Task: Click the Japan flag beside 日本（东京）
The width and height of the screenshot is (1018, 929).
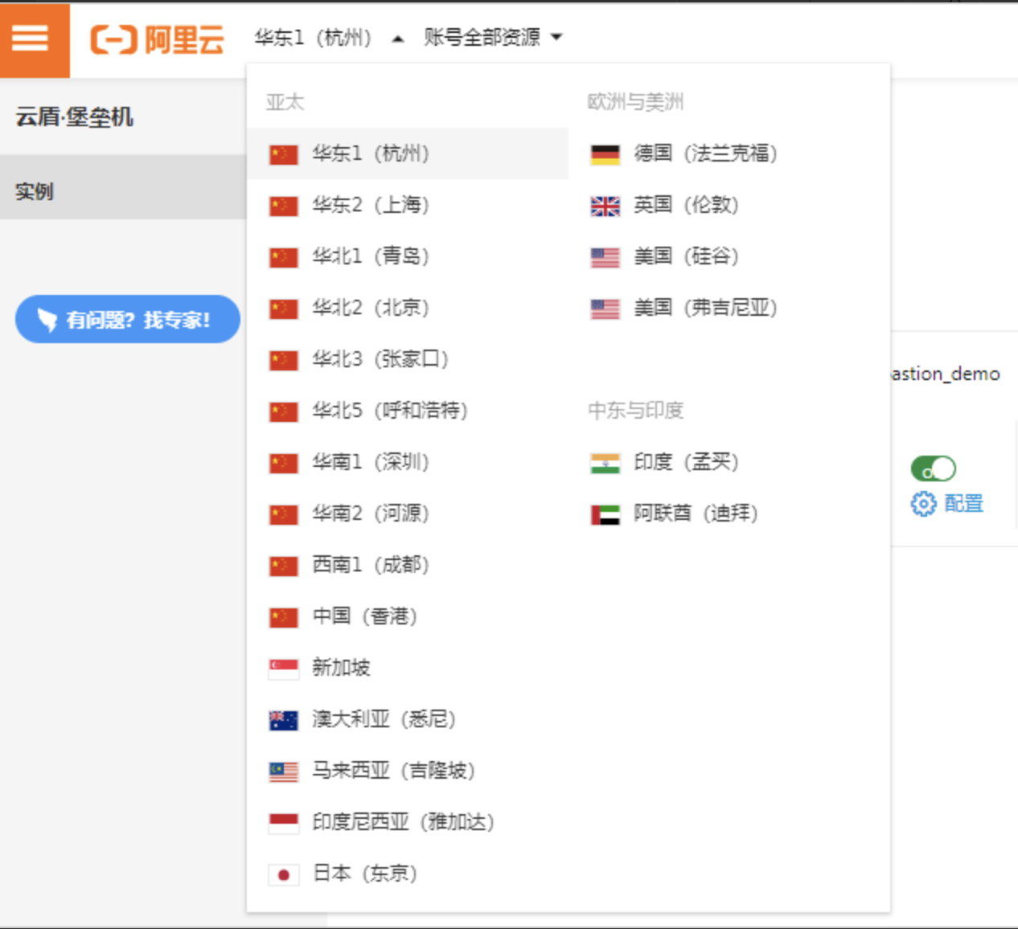Action: [x=283, y=874]
